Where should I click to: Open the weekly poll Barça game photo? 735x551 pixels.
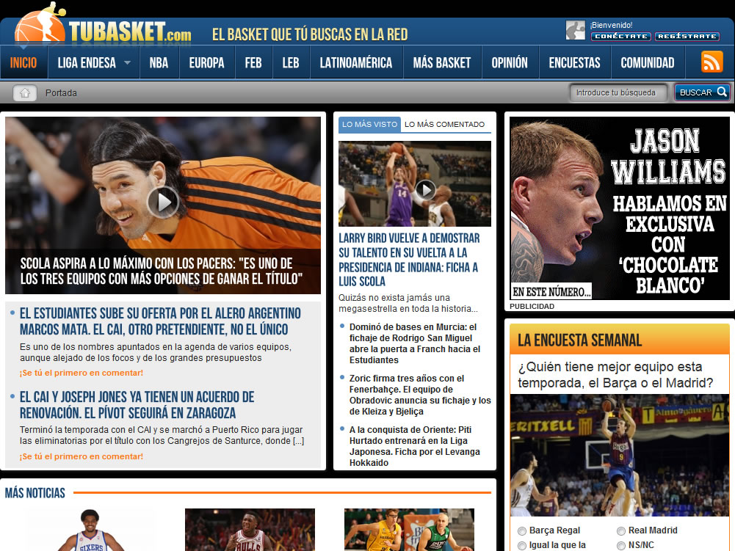(x=620, y=455)
